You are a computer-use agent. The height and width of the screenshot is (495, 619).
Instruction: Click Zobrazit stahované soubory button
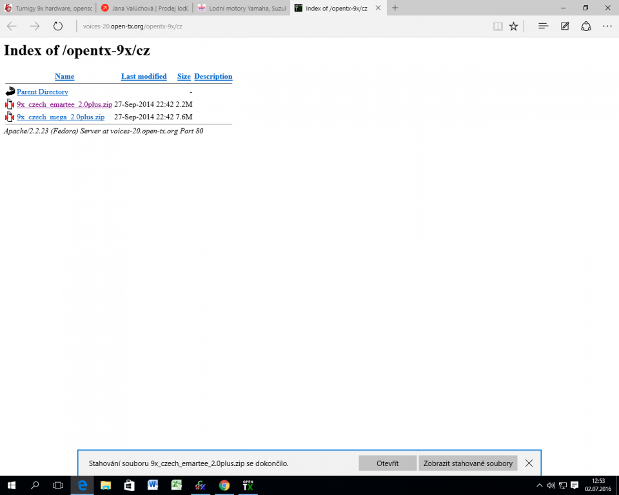(467, 463)
